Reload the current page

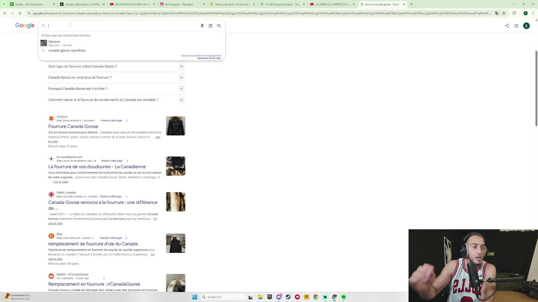tap(20, 13)
